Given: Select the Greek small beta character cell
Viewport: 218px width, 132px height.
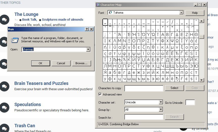Looking at the screenshot, I should [x=124, y=47].
